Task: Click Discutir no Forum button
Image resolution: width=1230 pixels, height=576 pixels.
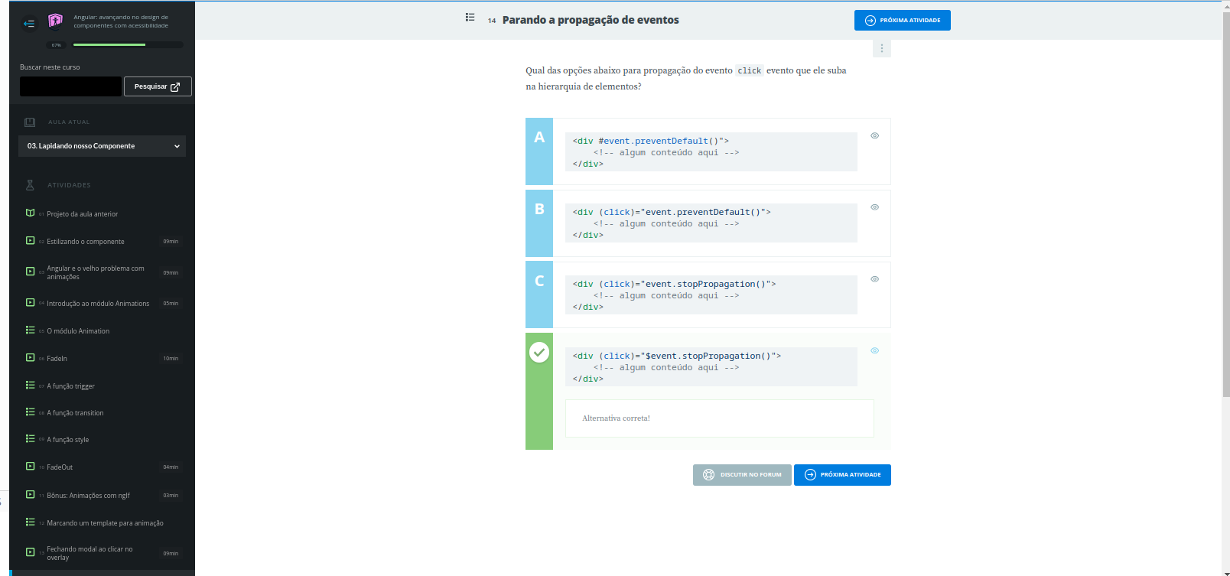Action: click(742, 475)
